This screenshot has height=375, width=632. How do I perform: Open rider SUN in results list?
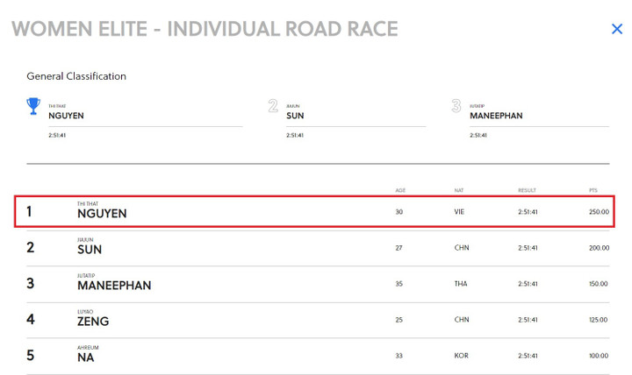(x=90, y=249)
